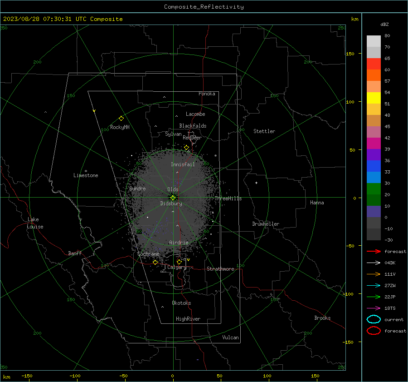The image size is (408, 382).
Task: Click the km unit label at top right
Action: coord(355,19)
